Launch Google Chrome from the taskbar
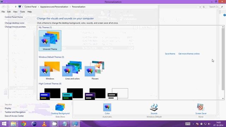 (x=24, y=124)
